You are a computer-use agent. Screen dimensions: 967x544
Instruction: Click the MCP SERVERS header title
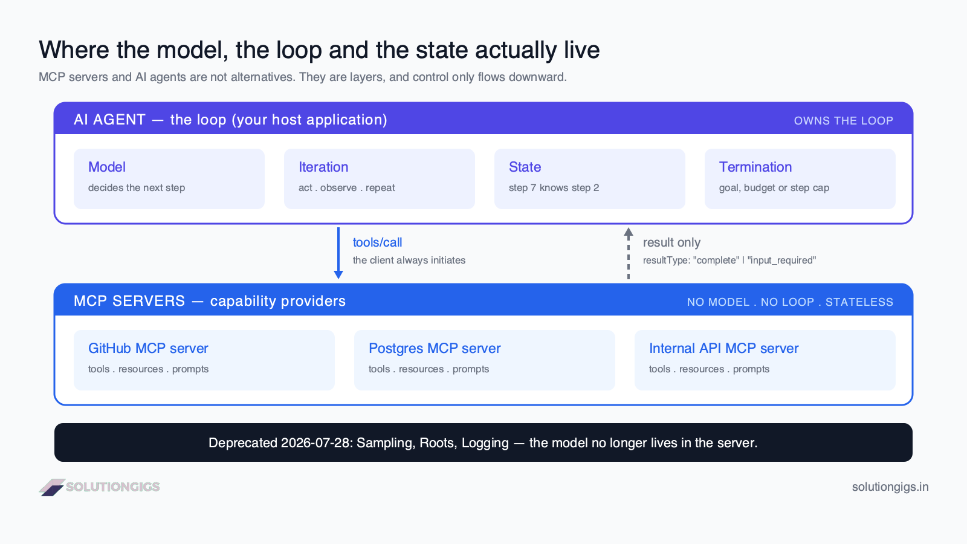point(210,301)
